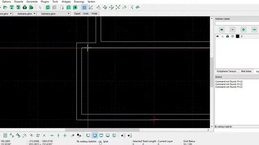Enable restrict horizontal snapping icon

tap(52, 135)
